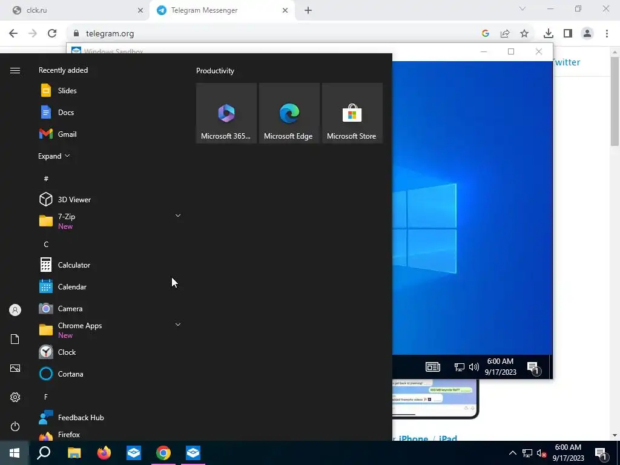620x465 pixels.
Task: Click muted volume icon in host tray
Action: 541,453
